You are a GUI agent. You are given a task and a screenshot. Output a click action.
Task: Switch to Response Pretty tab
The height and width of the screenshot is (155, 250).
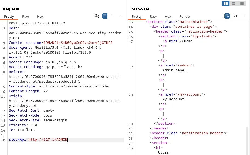tap(137, 16)
